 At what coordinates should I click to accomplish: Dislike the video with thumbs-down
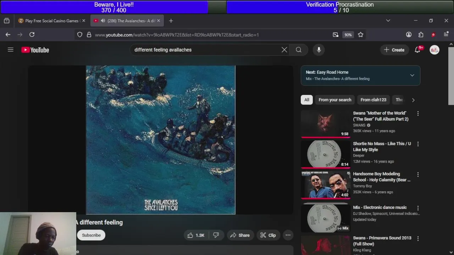click(216, 235)
